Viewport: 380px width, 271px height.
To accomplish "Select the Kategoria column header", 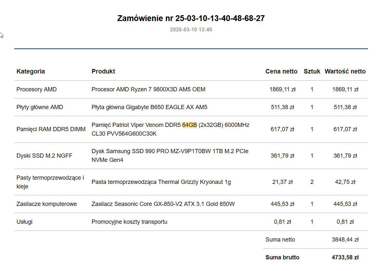I will coord(30,71).
